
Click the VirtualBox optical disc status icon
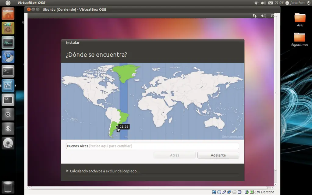click(219, 192)
